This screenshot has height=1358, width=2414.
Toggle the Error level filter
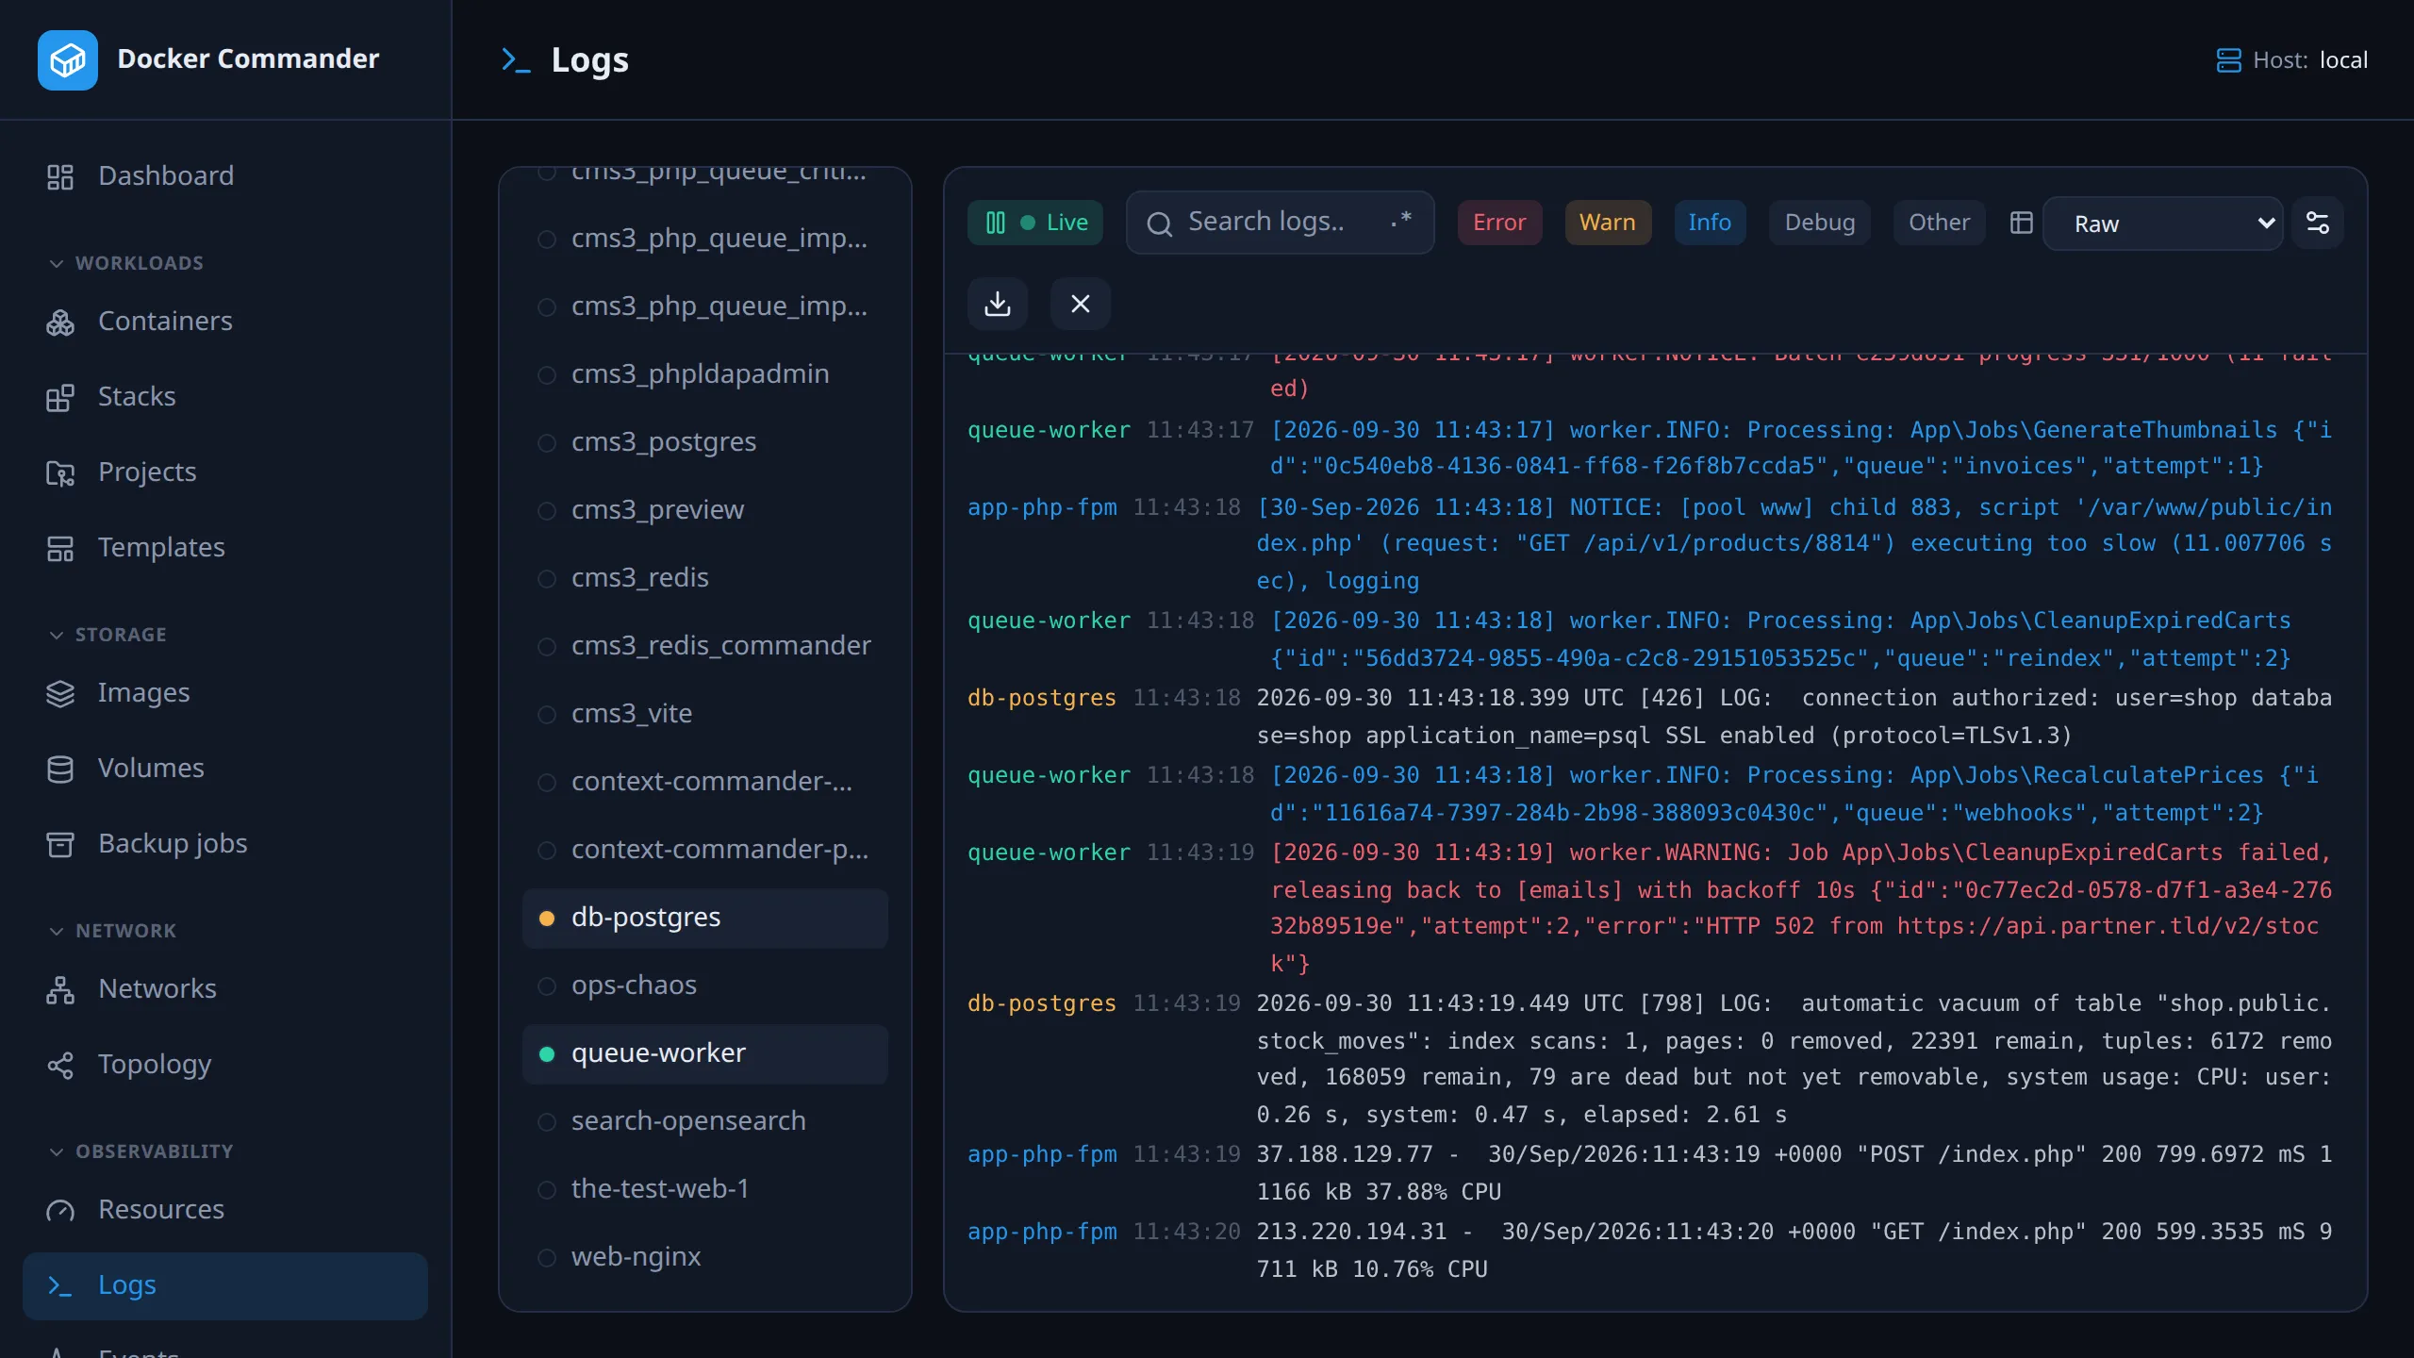1499,223
